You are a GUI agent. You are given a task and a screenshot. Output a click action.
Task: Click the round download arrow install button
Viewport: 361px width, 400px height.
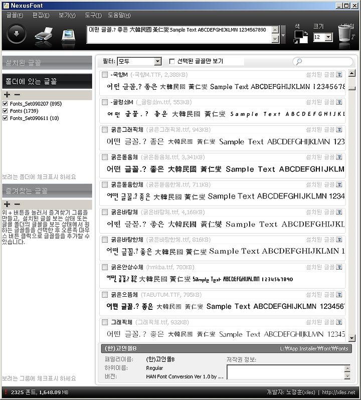click(17, 34)
